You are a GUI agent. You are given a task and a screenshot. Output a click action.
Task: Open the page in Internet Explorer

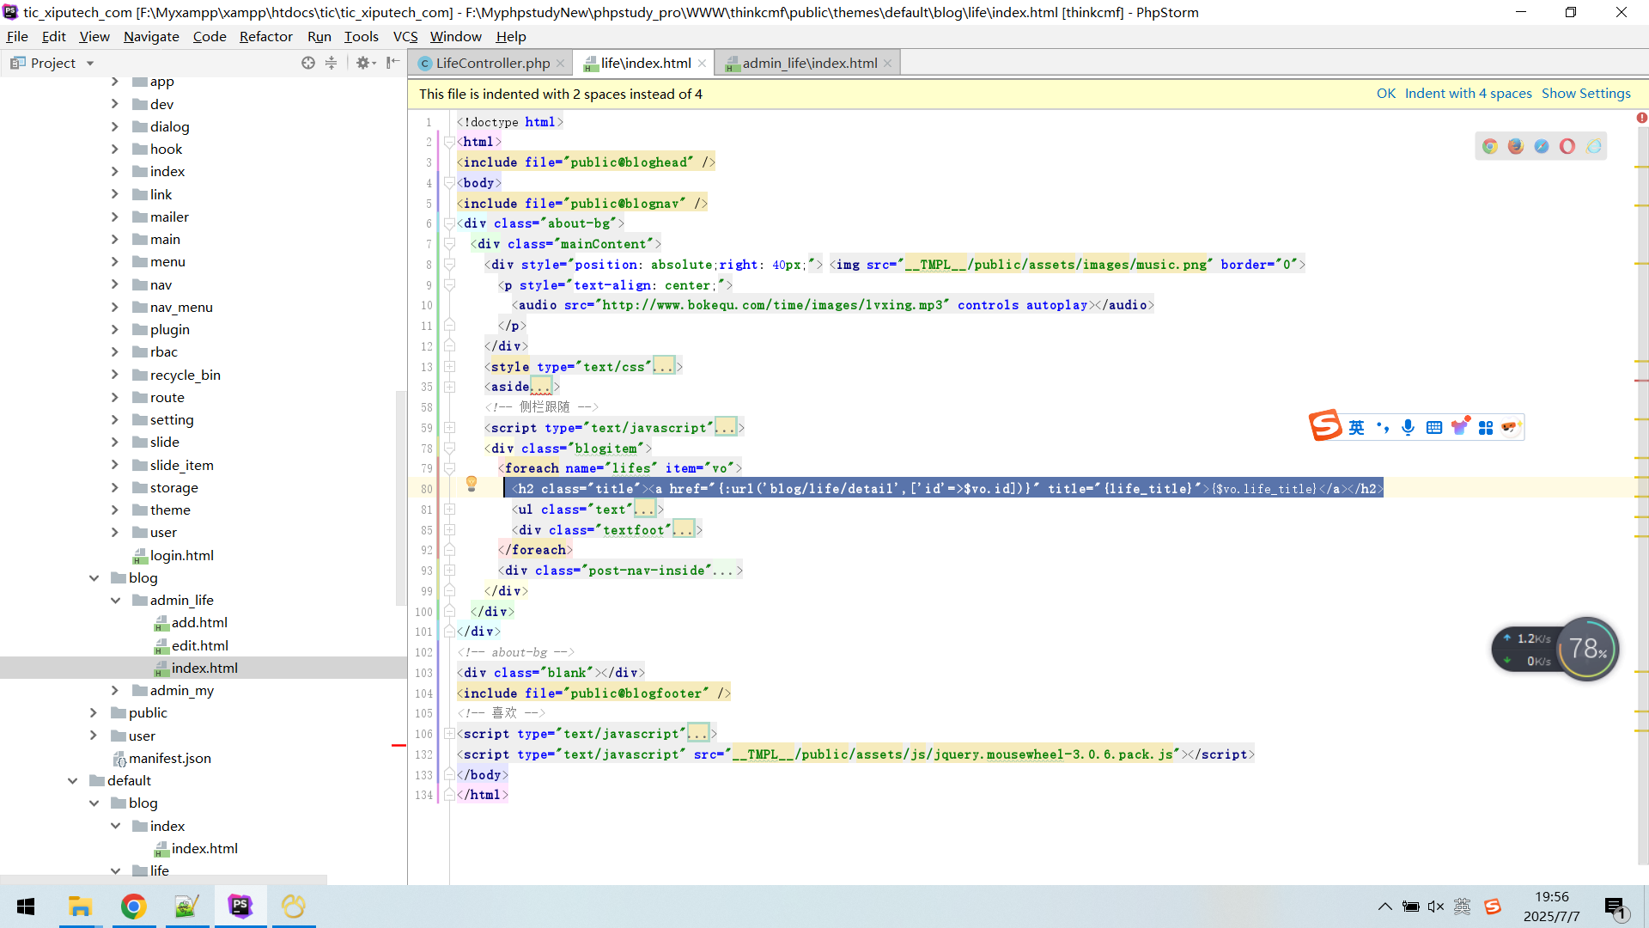[x=1595, y=146]
